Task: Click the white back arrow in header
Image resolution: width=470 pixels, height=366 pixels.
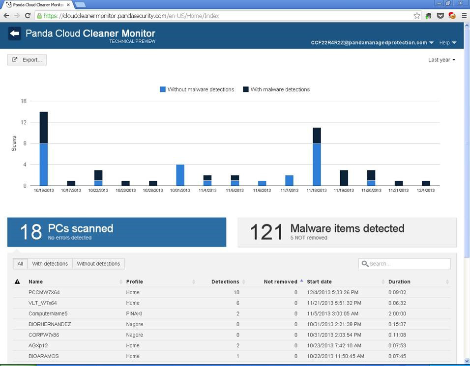Action: [14, 33]
